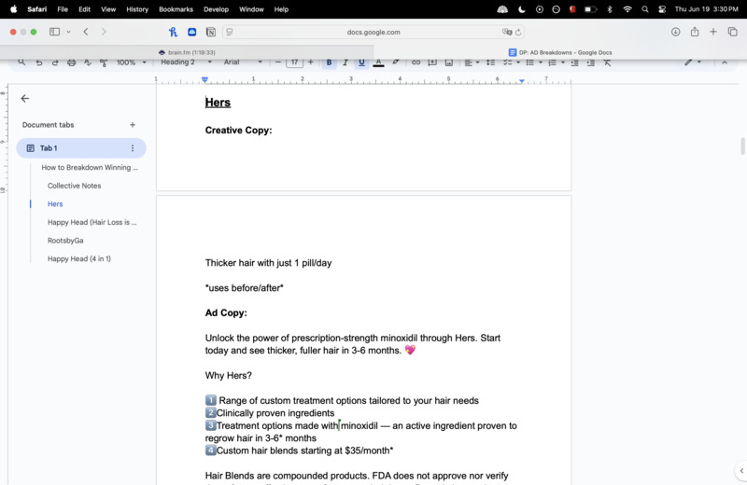747x485 pixels.
Task: Switch to the brain.fm Safari tab
Action: 187,52
